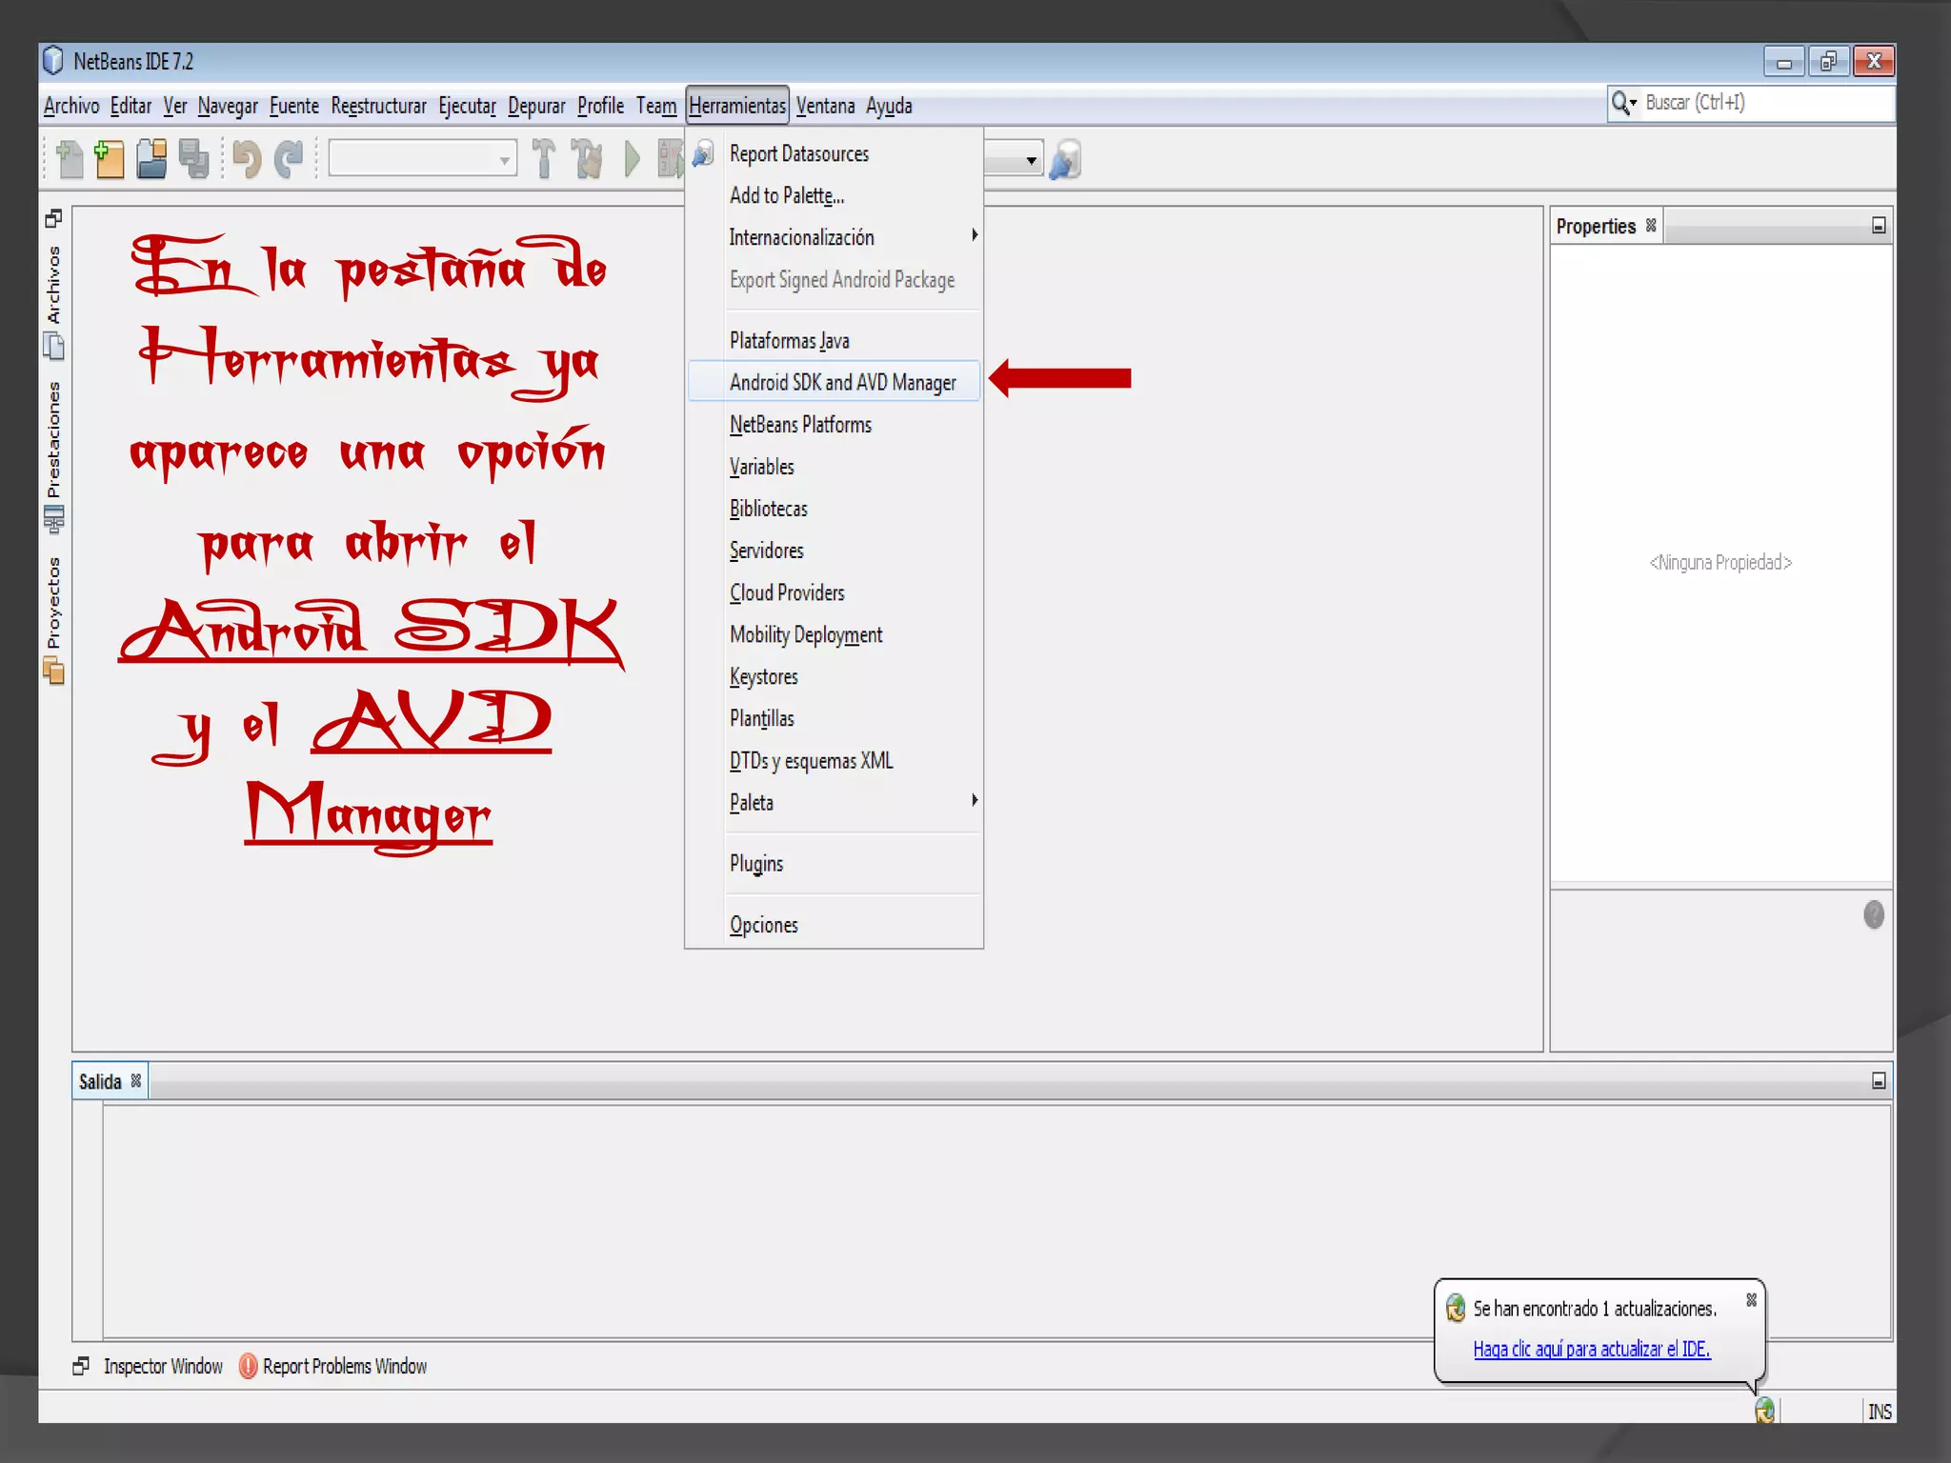Open the Profile menu
The width and height of the screenshot is (1951, 1463).
pyautogui.click(x=600, y=106)
